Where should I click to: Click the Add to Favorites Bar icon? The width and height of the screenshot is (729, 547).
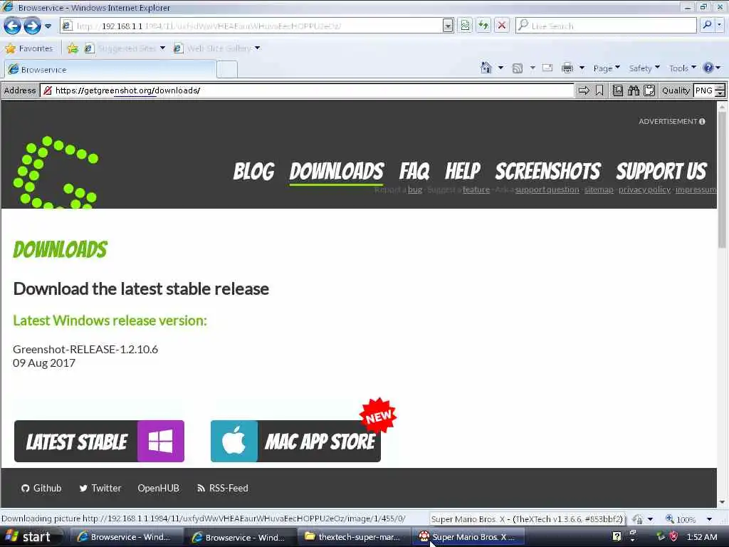(x=73, y=48)
